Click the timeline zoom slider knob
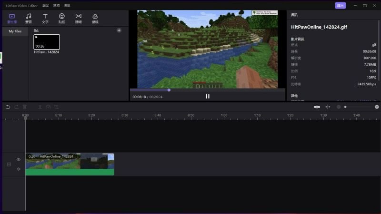Viewport: 381px width, 214px height. [345, 107]
